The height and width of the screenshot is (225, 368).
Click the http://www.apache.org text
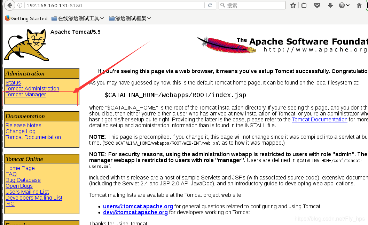(x=315, y=49)
